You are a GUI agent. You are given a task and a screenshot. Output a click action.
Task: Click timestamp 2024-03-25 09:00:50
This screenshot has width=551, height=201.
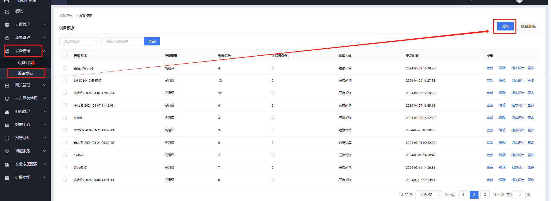[x=421, y=130]
